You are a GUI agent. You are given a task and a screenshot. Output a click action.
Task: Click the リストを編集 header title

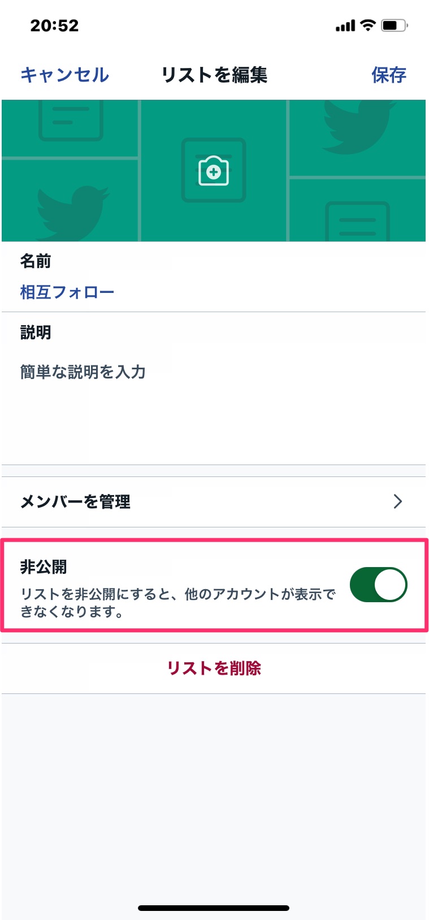point(214,75)
